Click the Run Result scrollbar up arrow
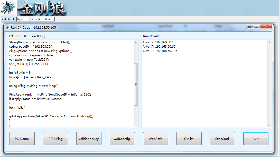Viewport: 280px width, 157px height. (269, 42)
